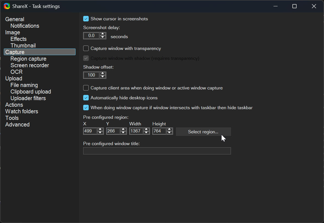Check Capture client area option

[x=86, y=88]
